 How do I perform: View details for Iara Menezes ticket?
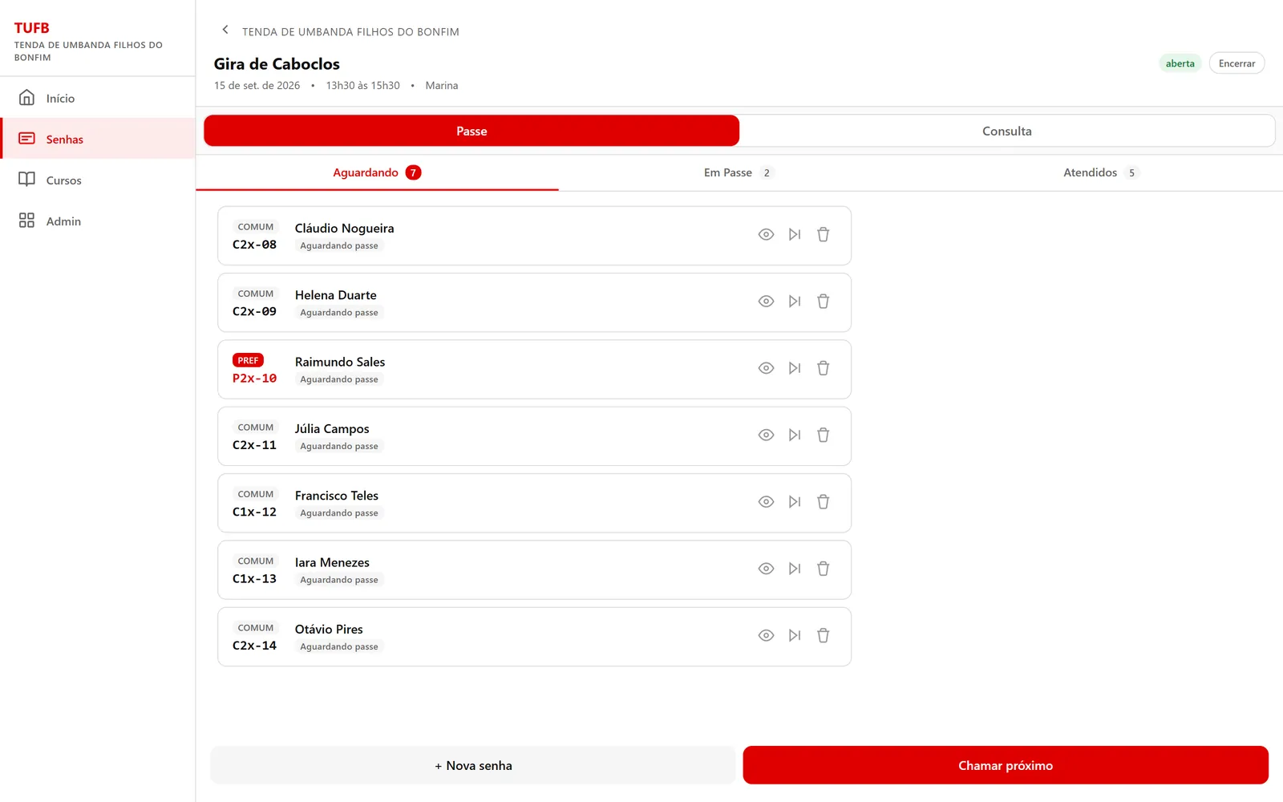point(766,569)
